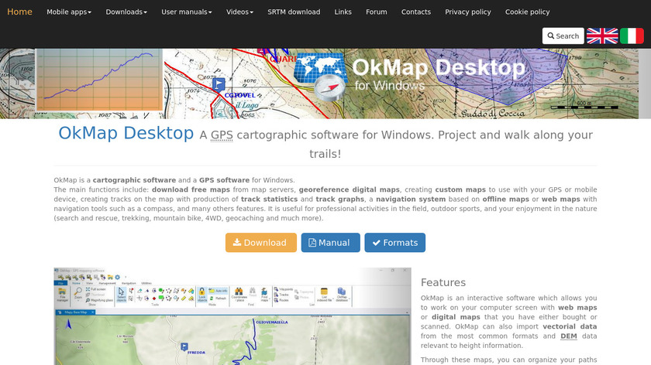This screenshot has height=365, width=651.
Task: Expand the User manuals dropdown menu
Action: tap(187, 12)
